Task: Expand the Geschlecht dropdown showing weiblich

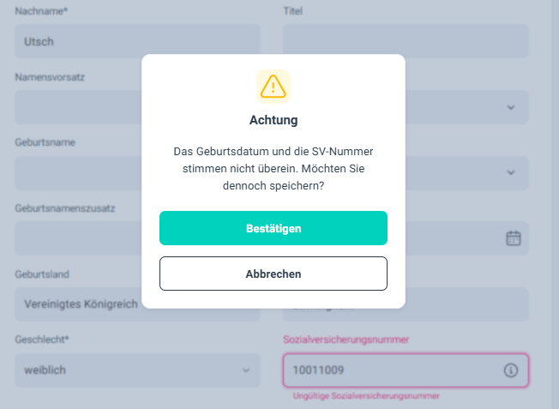Action: point(137,370)
